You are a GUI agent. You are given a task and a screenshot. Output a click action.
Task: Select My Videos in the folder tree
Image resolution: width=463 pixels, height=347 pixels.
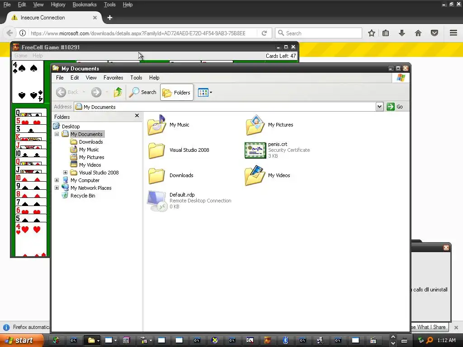(90, 164)
